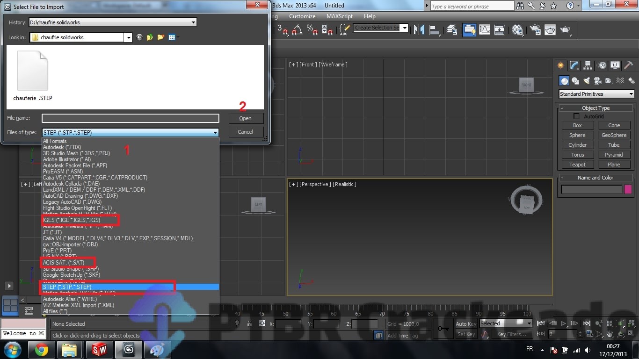The image size is (639, 359).
Task: Select the Helpers category icon
Action: pos(609,81)
